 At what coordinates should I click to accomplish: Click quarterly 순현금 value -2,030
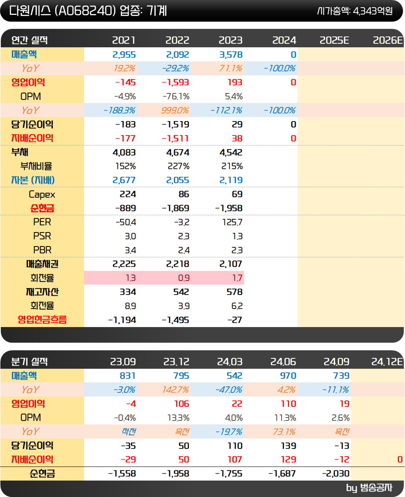[x=336, y=474]
